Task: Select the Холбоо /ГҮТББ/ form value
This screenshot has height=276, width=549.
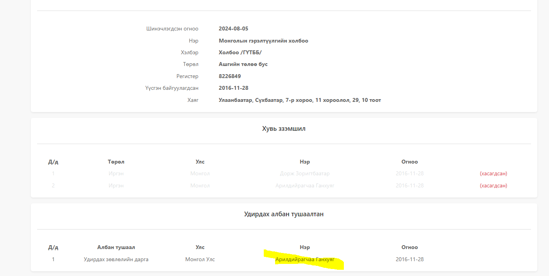Action: point(240,52)
